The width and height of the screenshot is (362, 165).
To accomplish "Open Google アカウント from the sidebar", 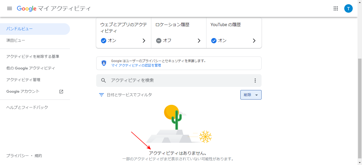I will click(x=35, y=91).
